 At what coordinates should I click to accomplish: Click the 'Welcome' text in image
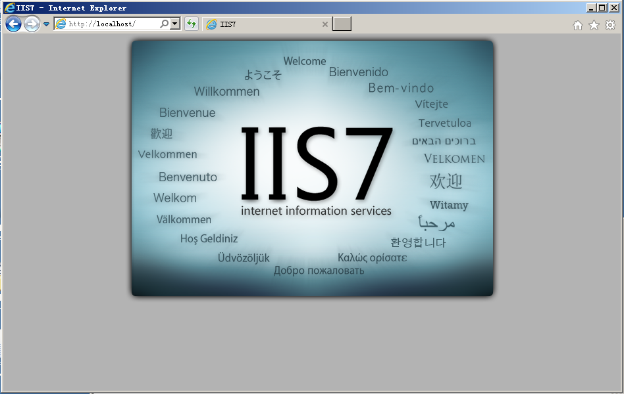click(x=305, y=61)
